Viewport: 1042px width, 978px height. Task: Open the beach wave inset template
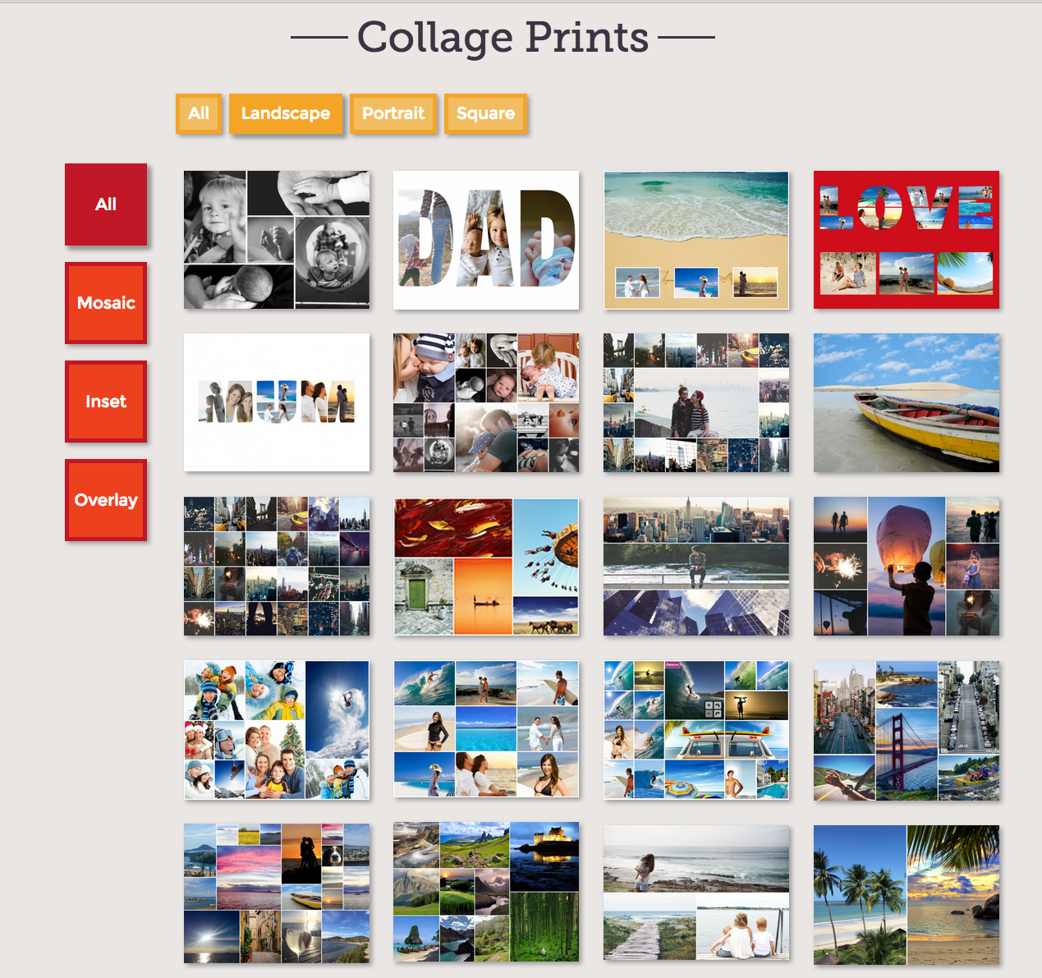tap(696, 240)
